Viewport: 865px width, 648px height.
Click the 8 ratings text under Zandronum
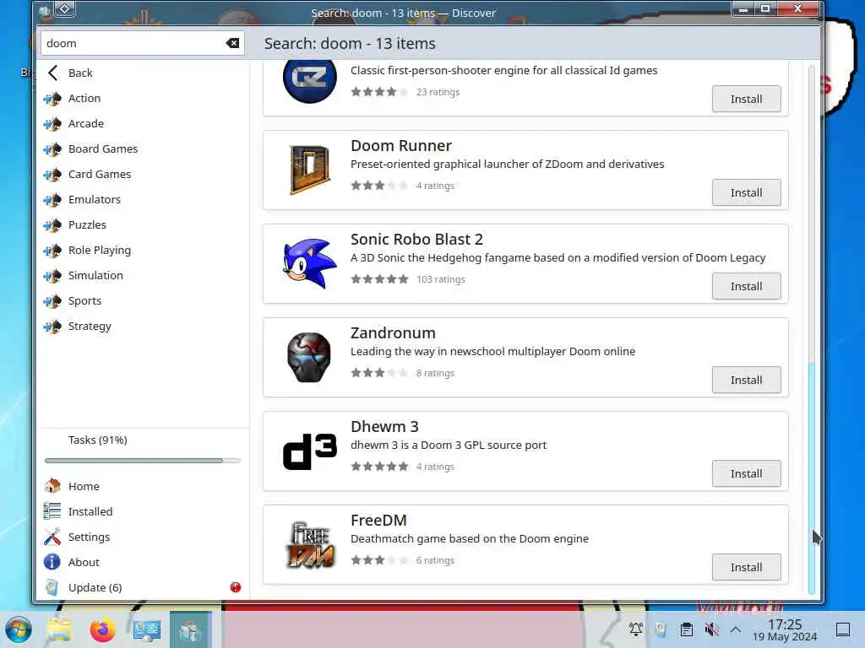[435, 373]
